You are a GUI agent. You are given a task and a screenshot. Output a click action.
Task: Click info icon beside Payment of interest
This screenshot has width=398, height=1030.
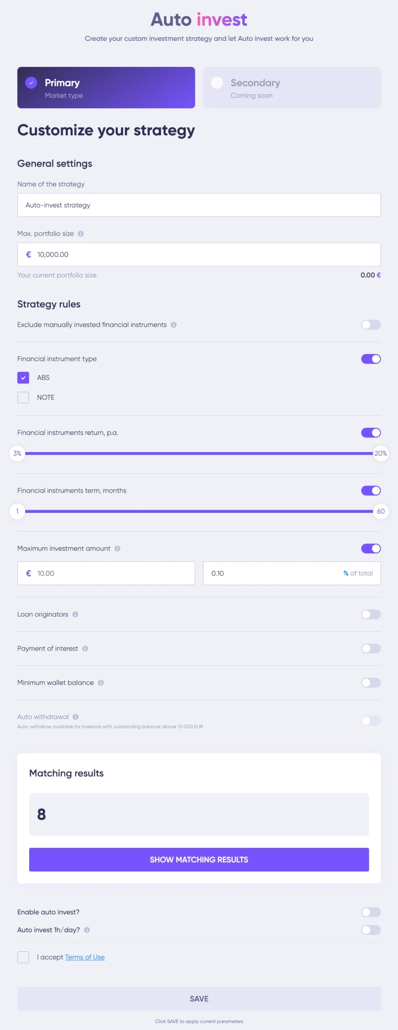tap(85, 648)
